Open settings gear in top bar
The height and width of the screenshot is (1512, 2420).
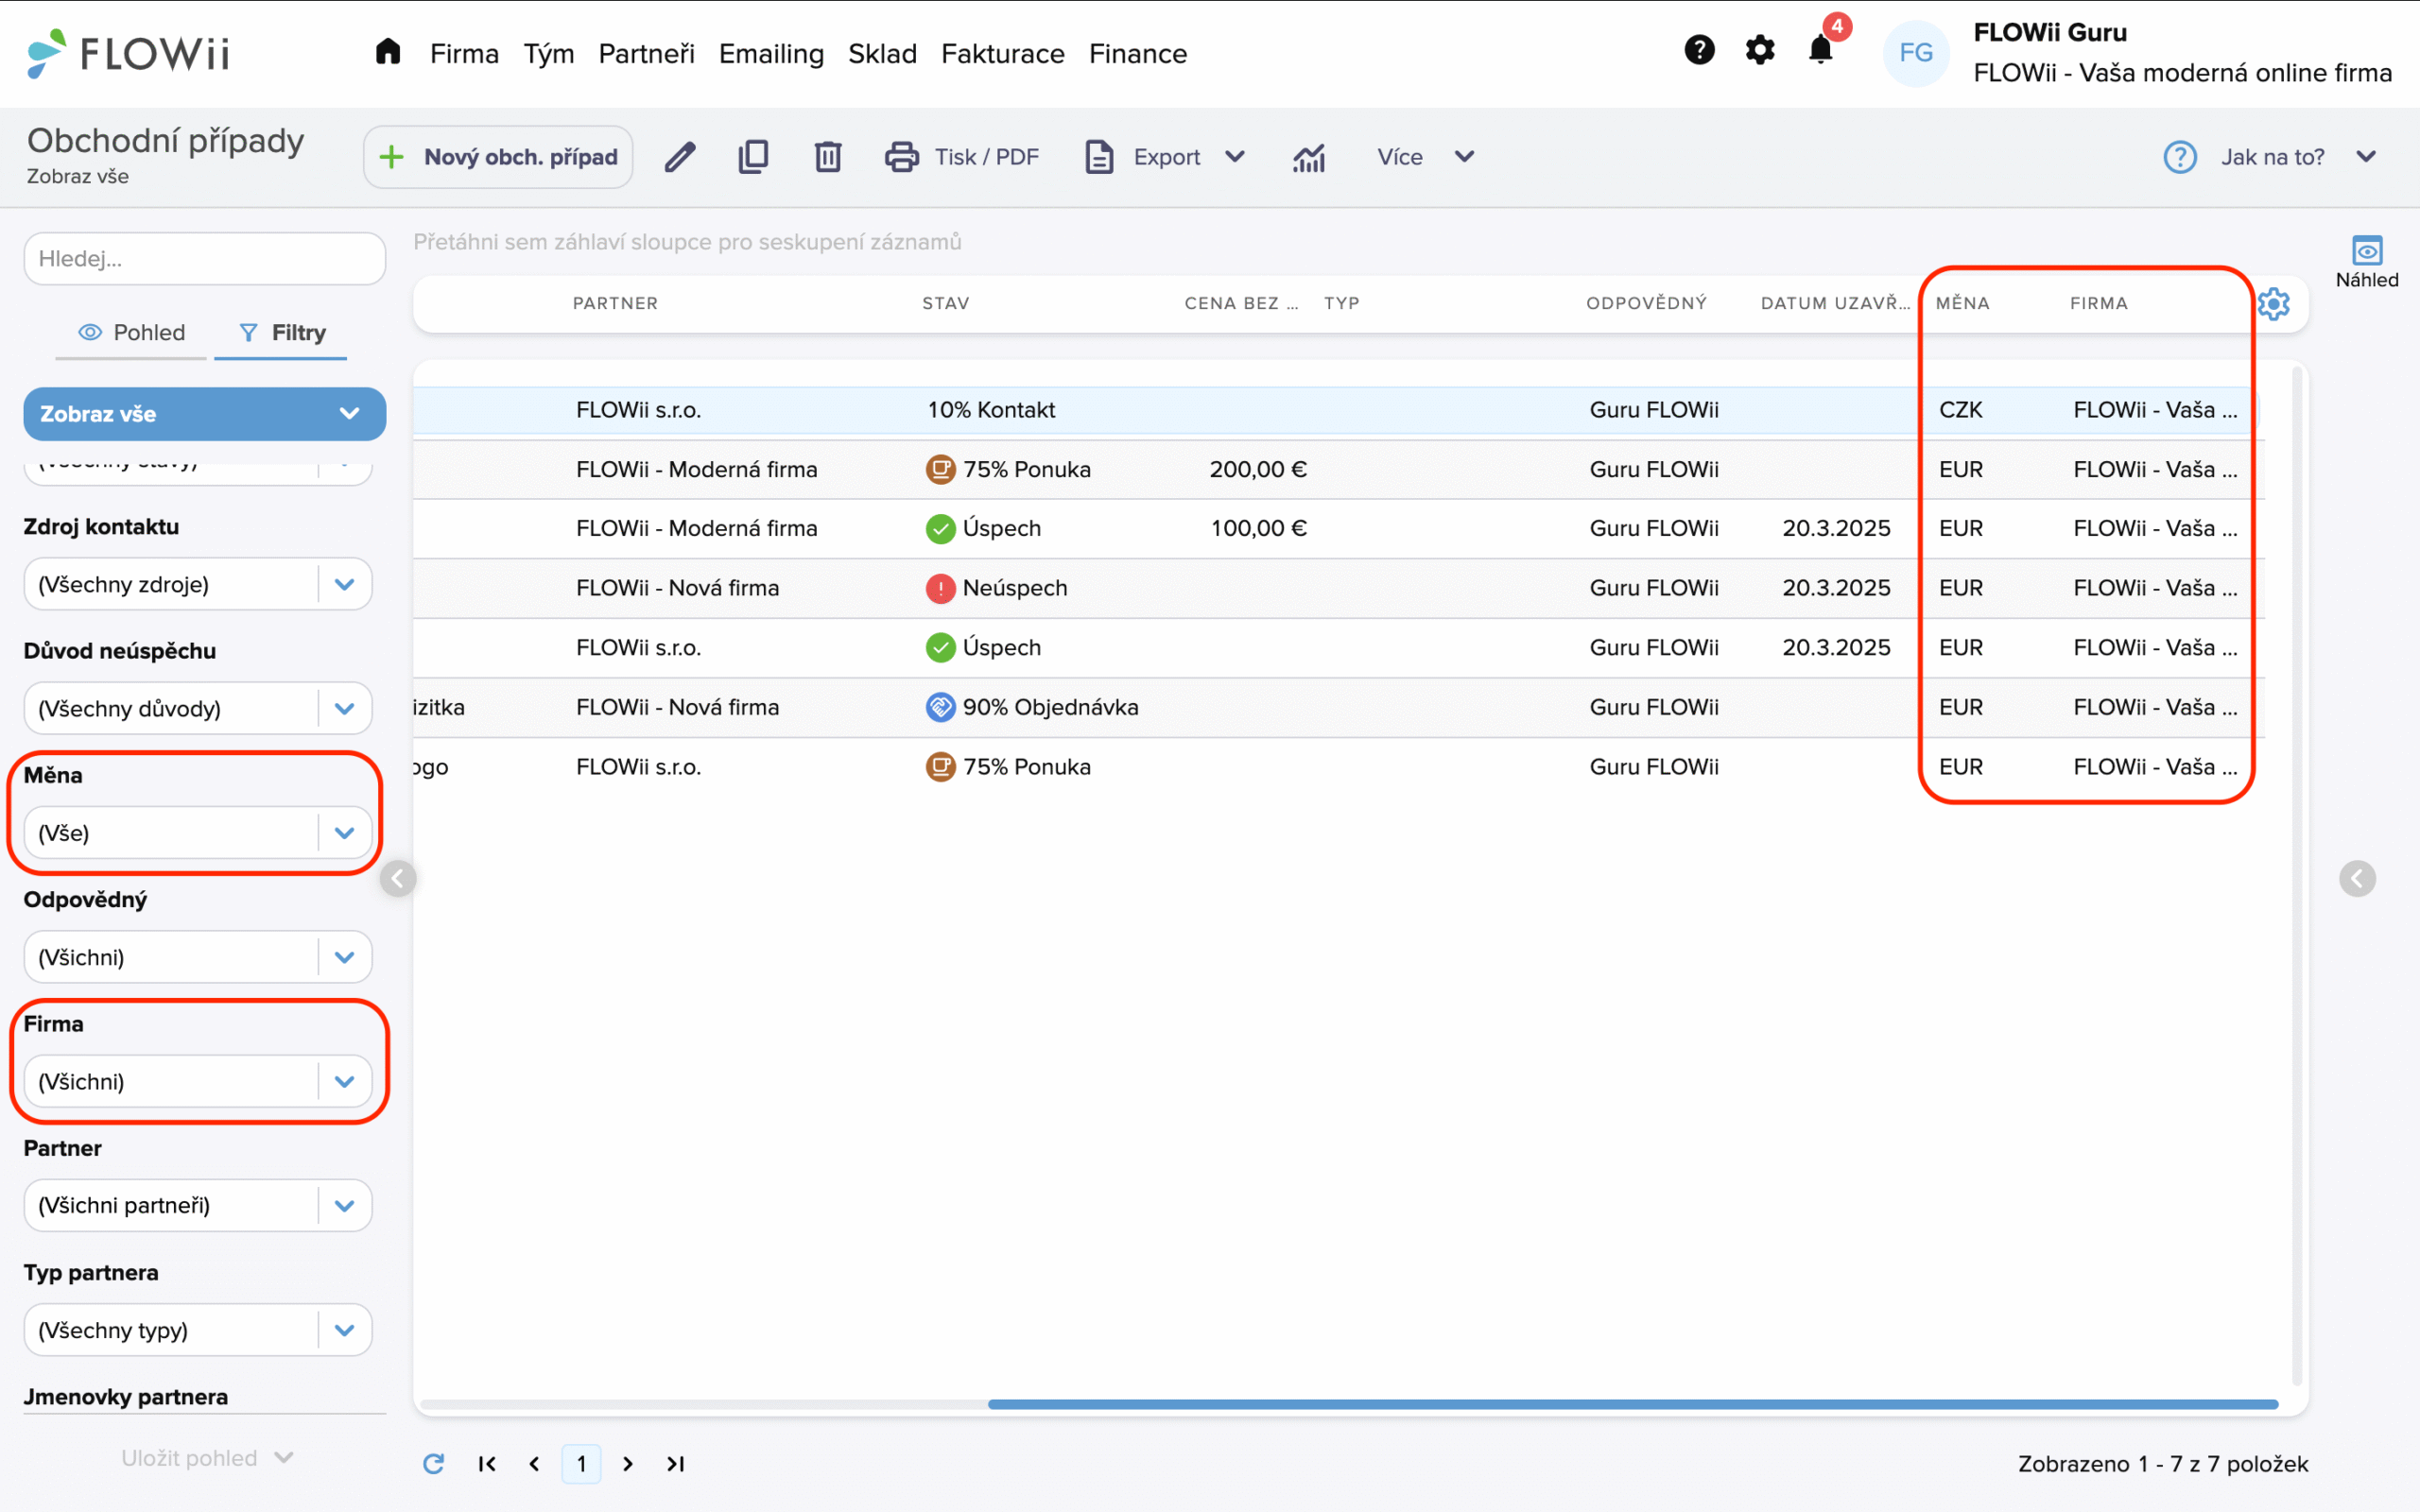(1760, 50)
